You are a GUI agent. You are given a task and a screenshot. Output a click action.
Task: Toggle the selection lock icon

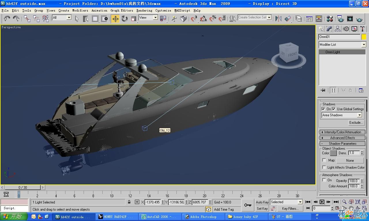coord(129,202)
